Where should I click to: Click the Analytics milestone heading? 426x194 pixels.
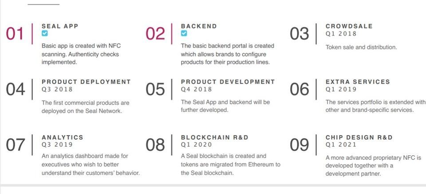click(x=63, y=137)
